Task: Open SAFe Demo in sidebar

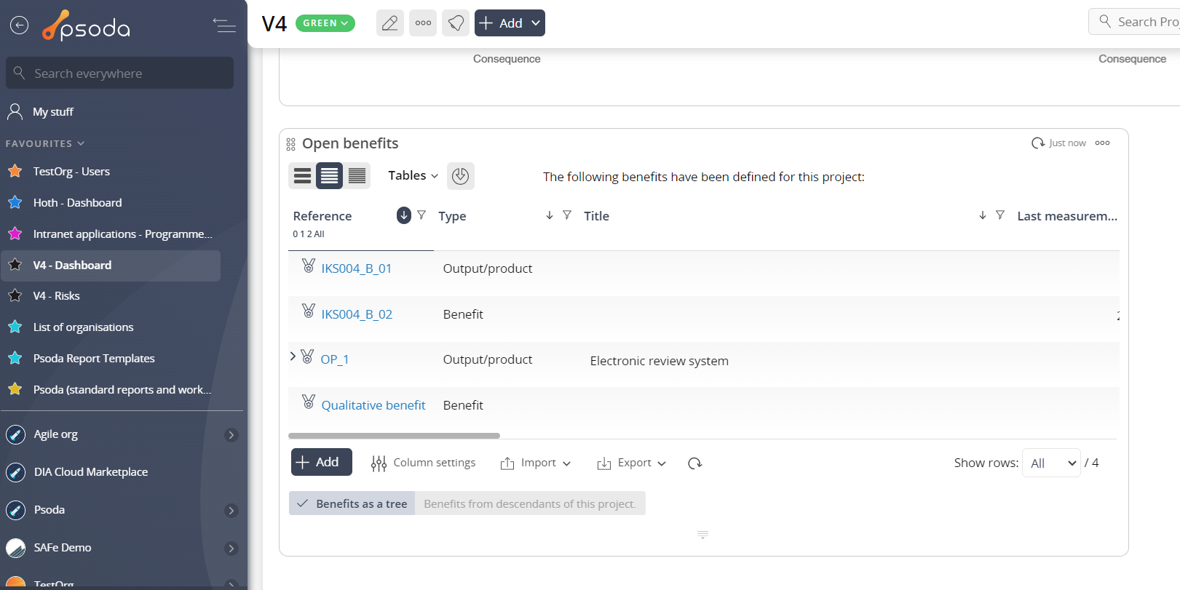Action: pyautogui.click(x=62, y=548)
